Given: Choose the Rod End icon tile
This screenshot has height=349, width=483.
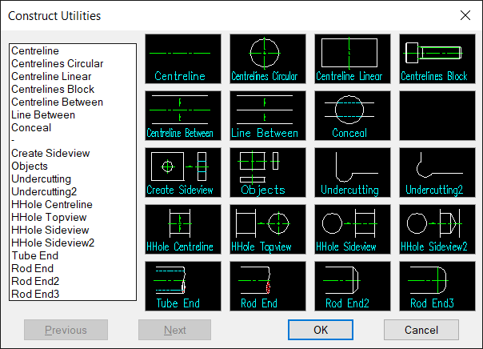Looking at the screenshot, I should pyautogui.click(x=268, y=286).
